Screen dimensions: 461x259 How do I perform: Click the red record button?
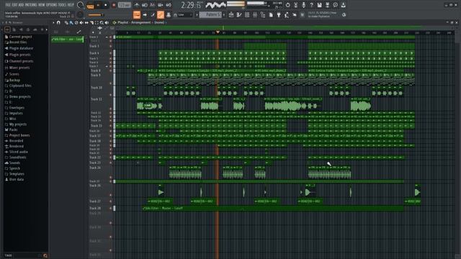(x=114, y=5)
